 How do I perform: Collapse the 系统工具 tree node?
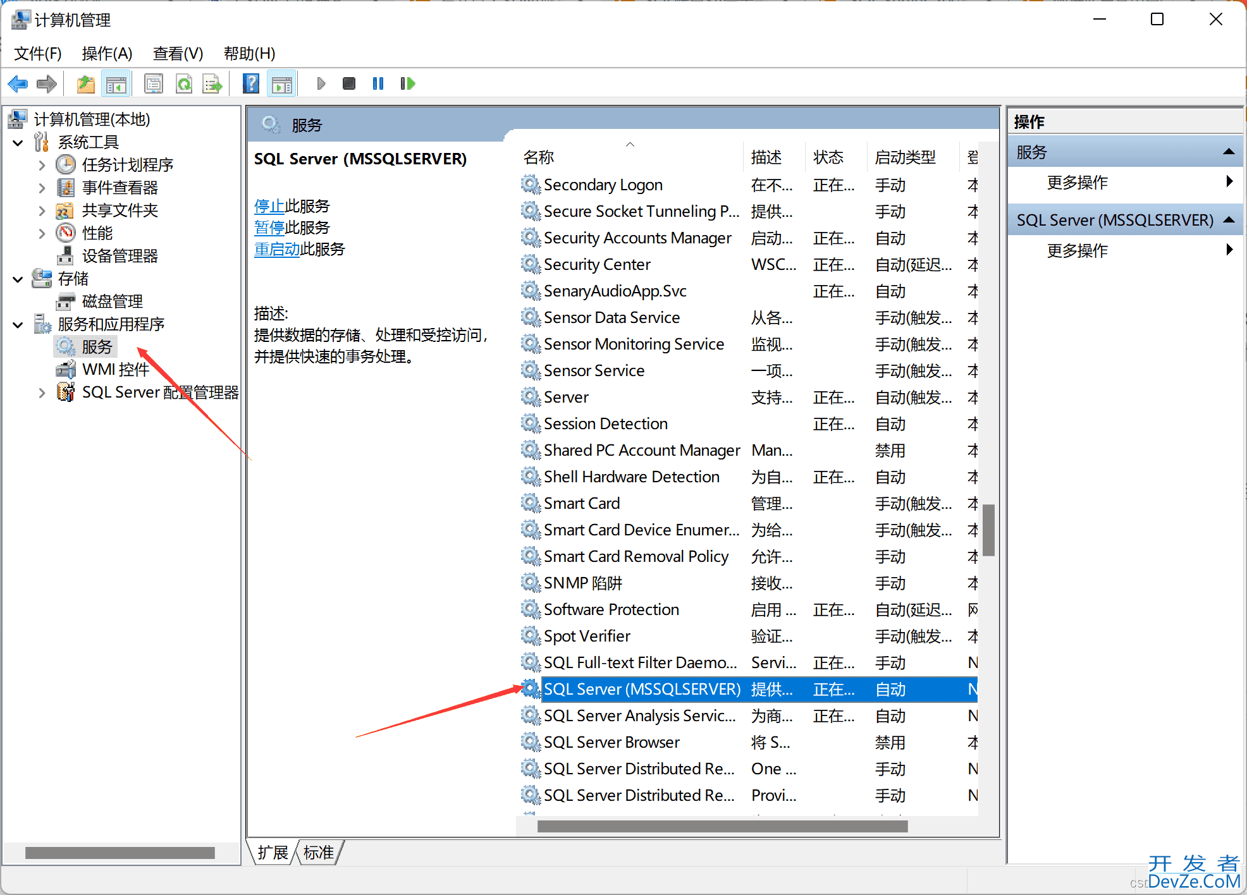pyautogui.click(x=18, y=143)
